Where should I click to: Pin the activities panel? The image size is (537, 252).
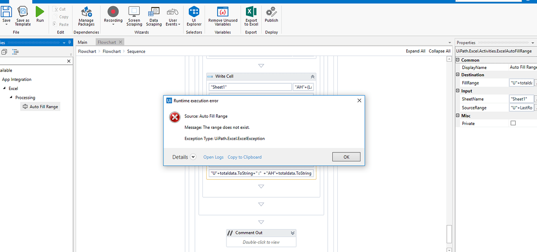70,42
